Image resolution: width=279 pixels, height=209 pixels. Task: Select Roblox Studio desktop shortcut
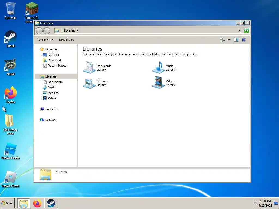point(11,151)
